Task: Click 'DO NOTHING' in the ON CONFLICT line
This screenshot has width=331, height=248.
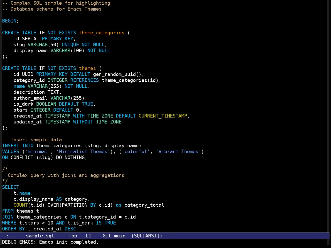Action: point(70,158)
